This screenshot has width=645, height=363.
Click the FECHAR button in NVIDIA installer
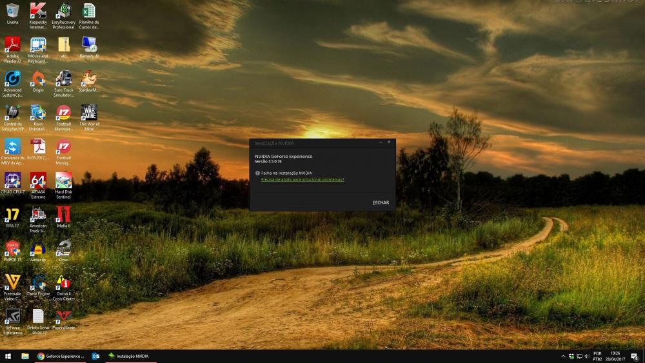coord(381,202)
